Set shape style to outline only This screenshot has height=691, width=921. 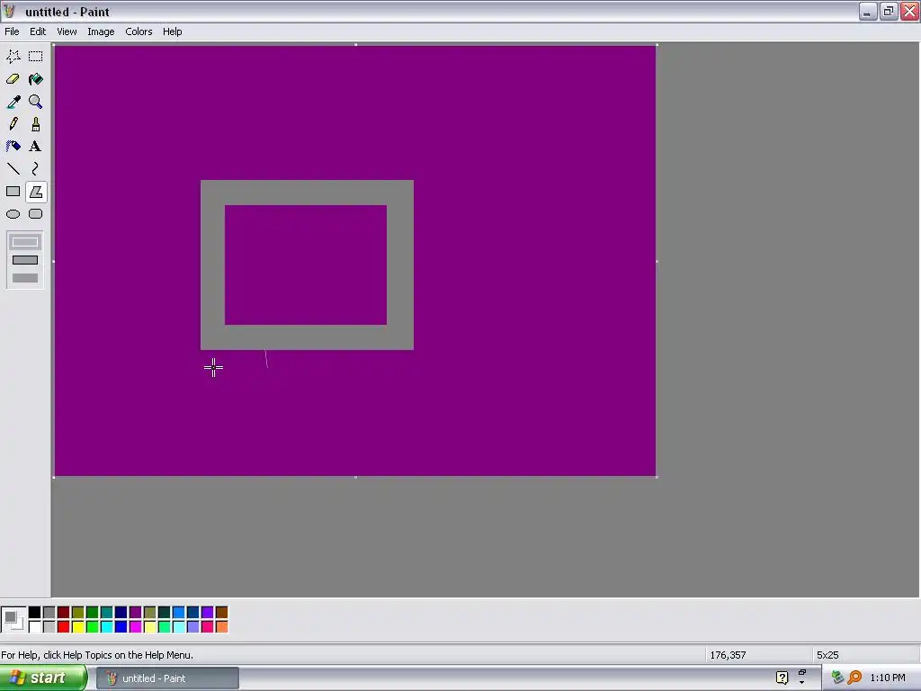[25, 241]
